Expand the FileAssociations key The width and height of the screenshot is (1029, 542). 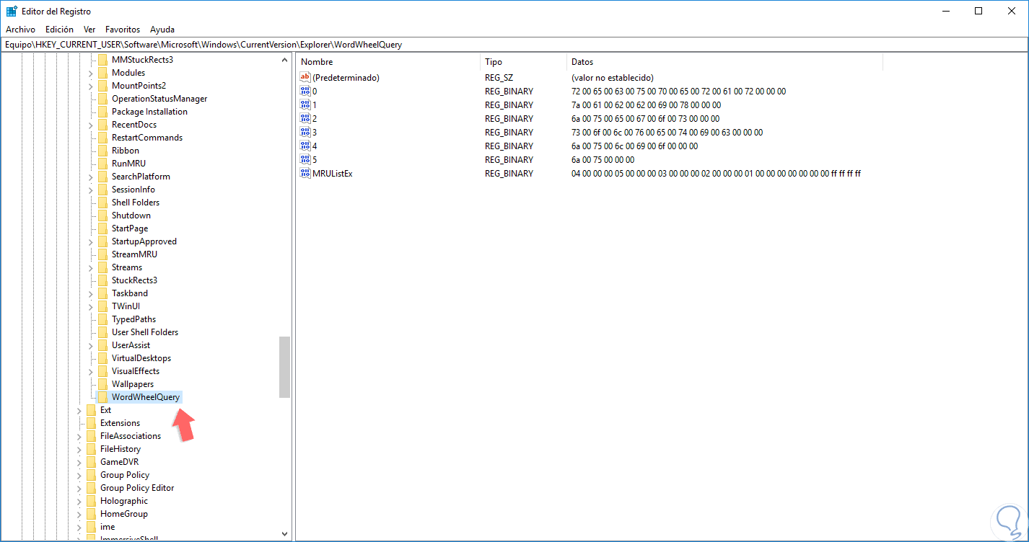click(79, 436)
